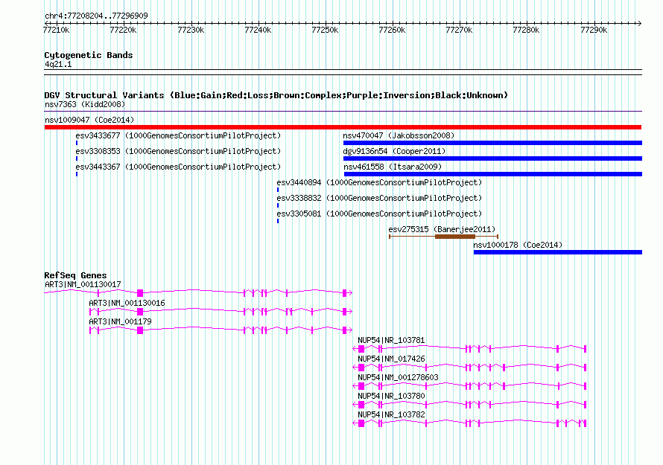
Task: Open the nsv7363 (Kidd2008) label
Action: [x=85, y=104]
